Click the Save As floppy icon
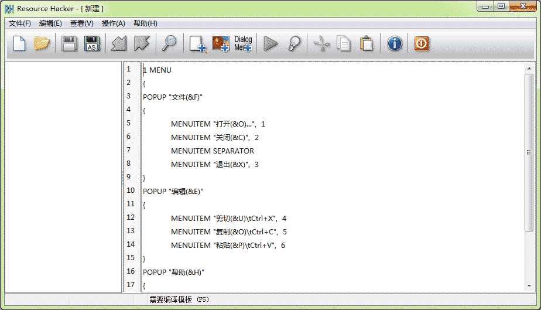Viewport: 541px width, 310px height. 92,44
